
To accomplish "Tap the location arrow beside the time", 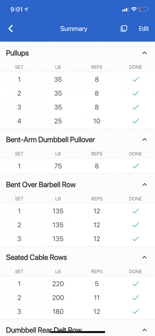I will pos(26,9).
